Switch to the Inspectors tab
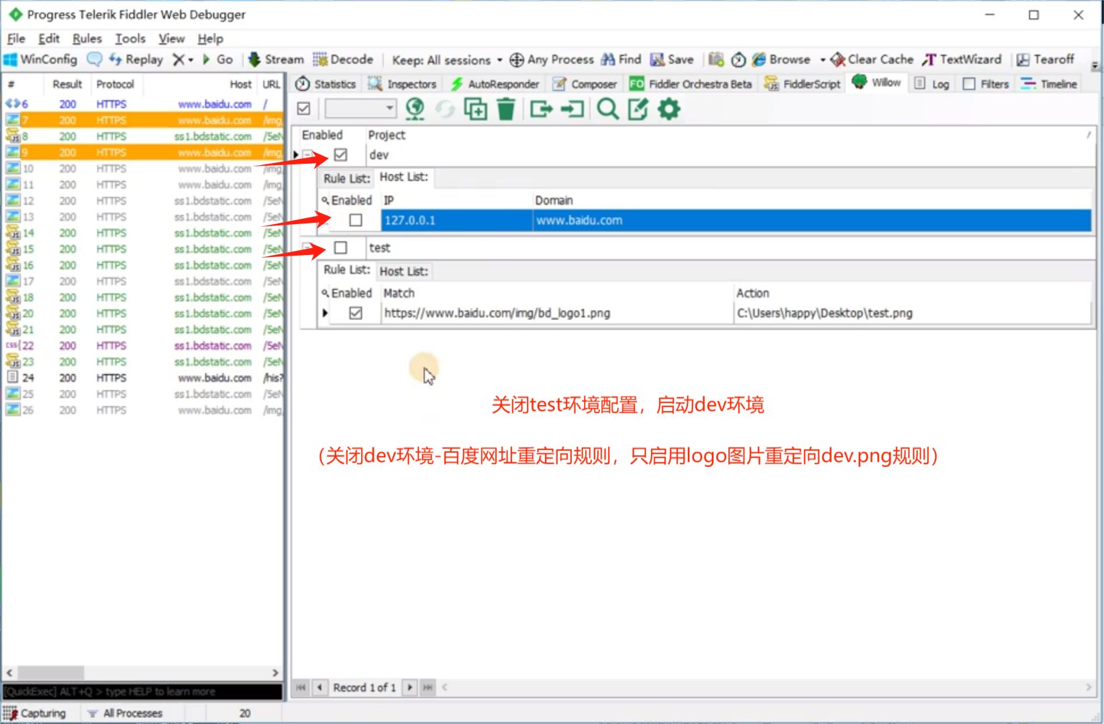1104x724 pixels. click(403, 84)
